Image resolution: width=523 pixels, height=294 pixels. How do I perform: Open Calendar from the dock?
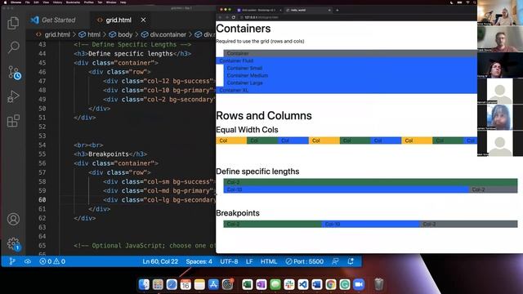click(x=186, y=284)
